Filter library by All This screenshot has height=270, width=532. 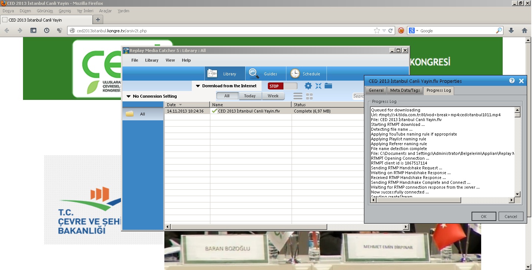coord(227,96)
